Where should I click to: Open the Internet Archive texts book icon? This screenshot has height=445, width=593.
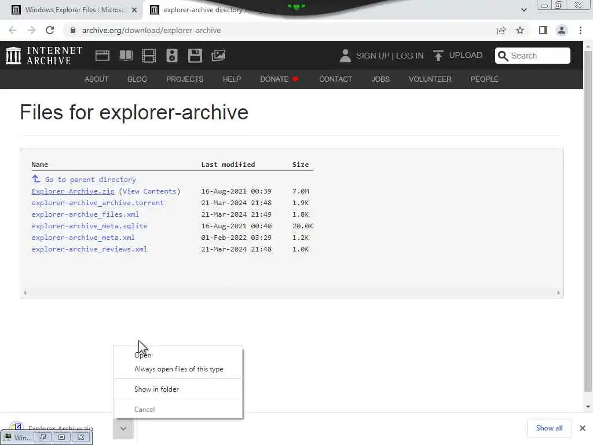pos(126,56)
